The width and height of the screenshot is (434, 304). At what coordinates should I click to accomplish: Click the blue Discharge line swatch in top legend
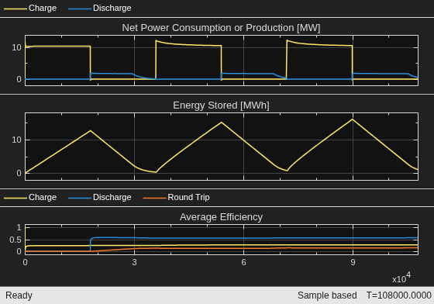click(x=80, y=9)
